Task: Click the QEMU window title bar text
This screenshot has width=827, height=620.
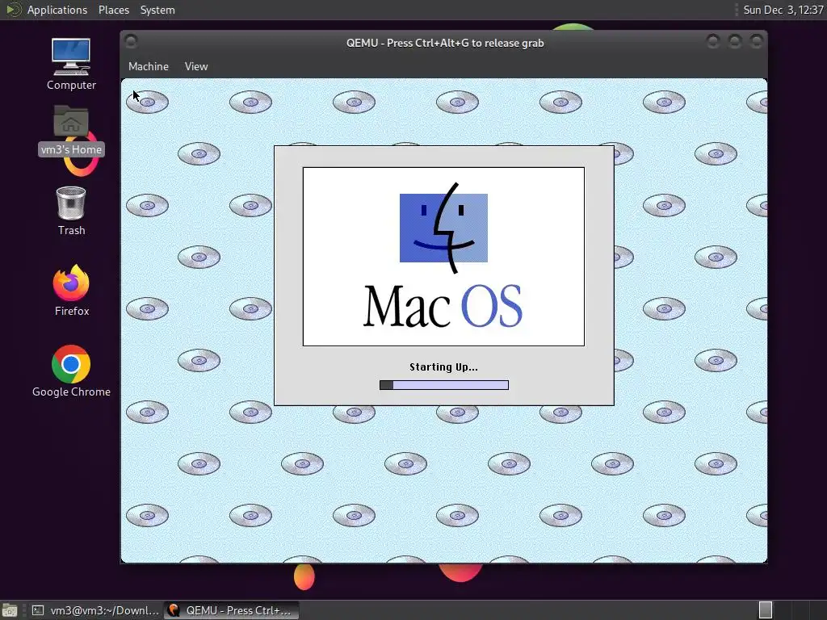Action: coord(445,44)
